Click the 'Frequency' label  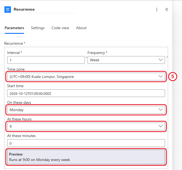click(x=96, y=53)
